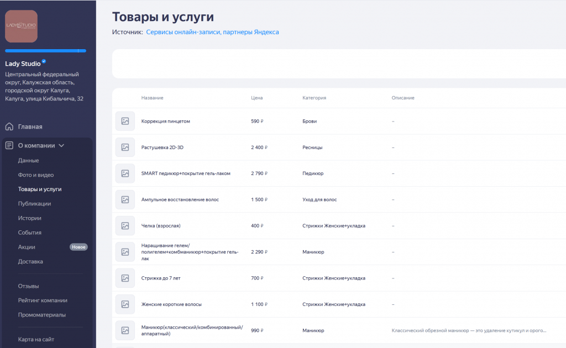Navigate to События in the sidebar

tap(30, 233)
